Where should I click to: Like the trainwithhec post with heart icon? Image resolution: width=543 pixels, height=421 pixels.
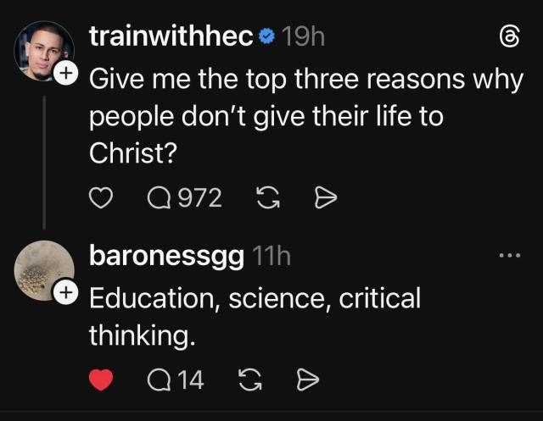click(101, 198)
